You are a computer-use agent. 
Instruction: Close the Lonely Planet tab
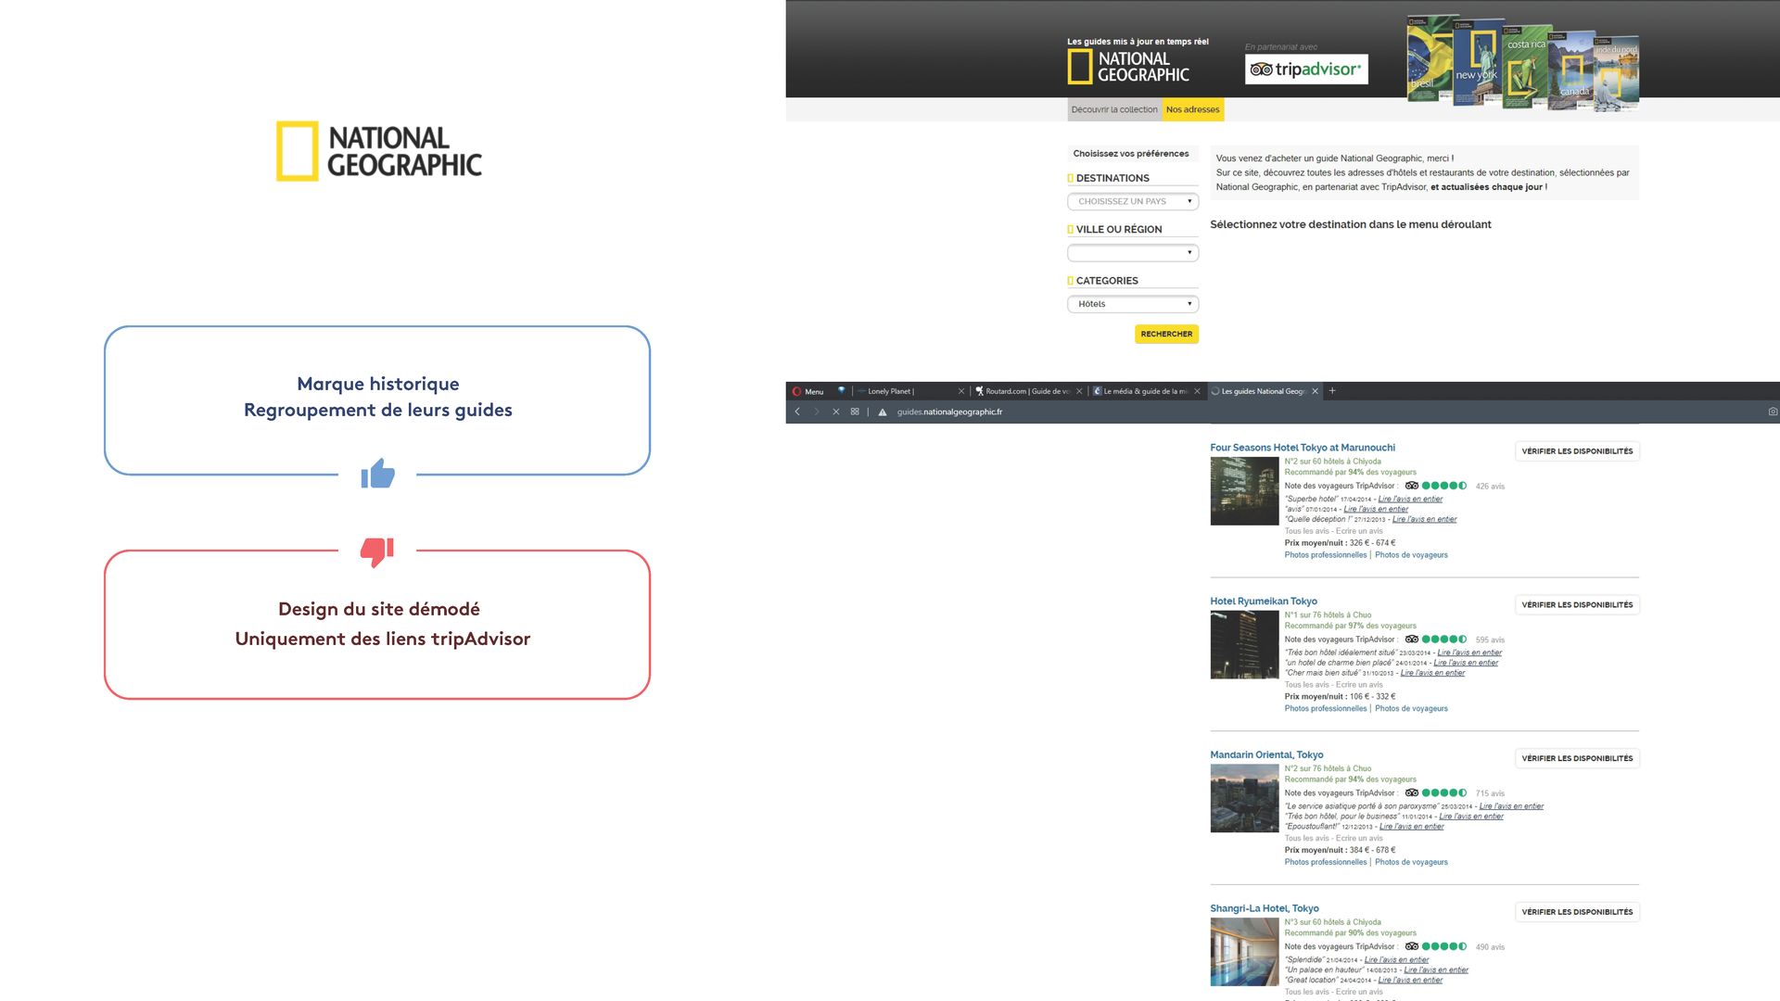[x=961, y=391]
